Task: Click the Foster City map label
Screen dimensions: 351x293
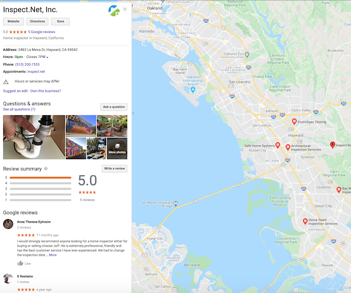Action: click(x=155, y=239)
